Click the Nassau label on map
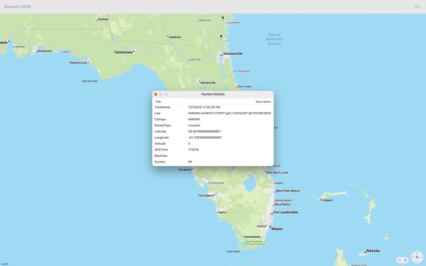The image size is (426, 266). pyautogui.click(x=373, y=251)
